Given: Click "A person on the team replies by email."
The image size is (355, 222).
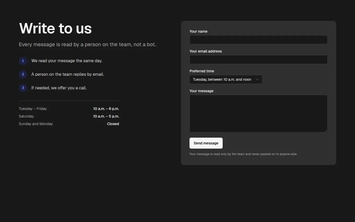Looking at the screenshot, I should tap(68, 74).
